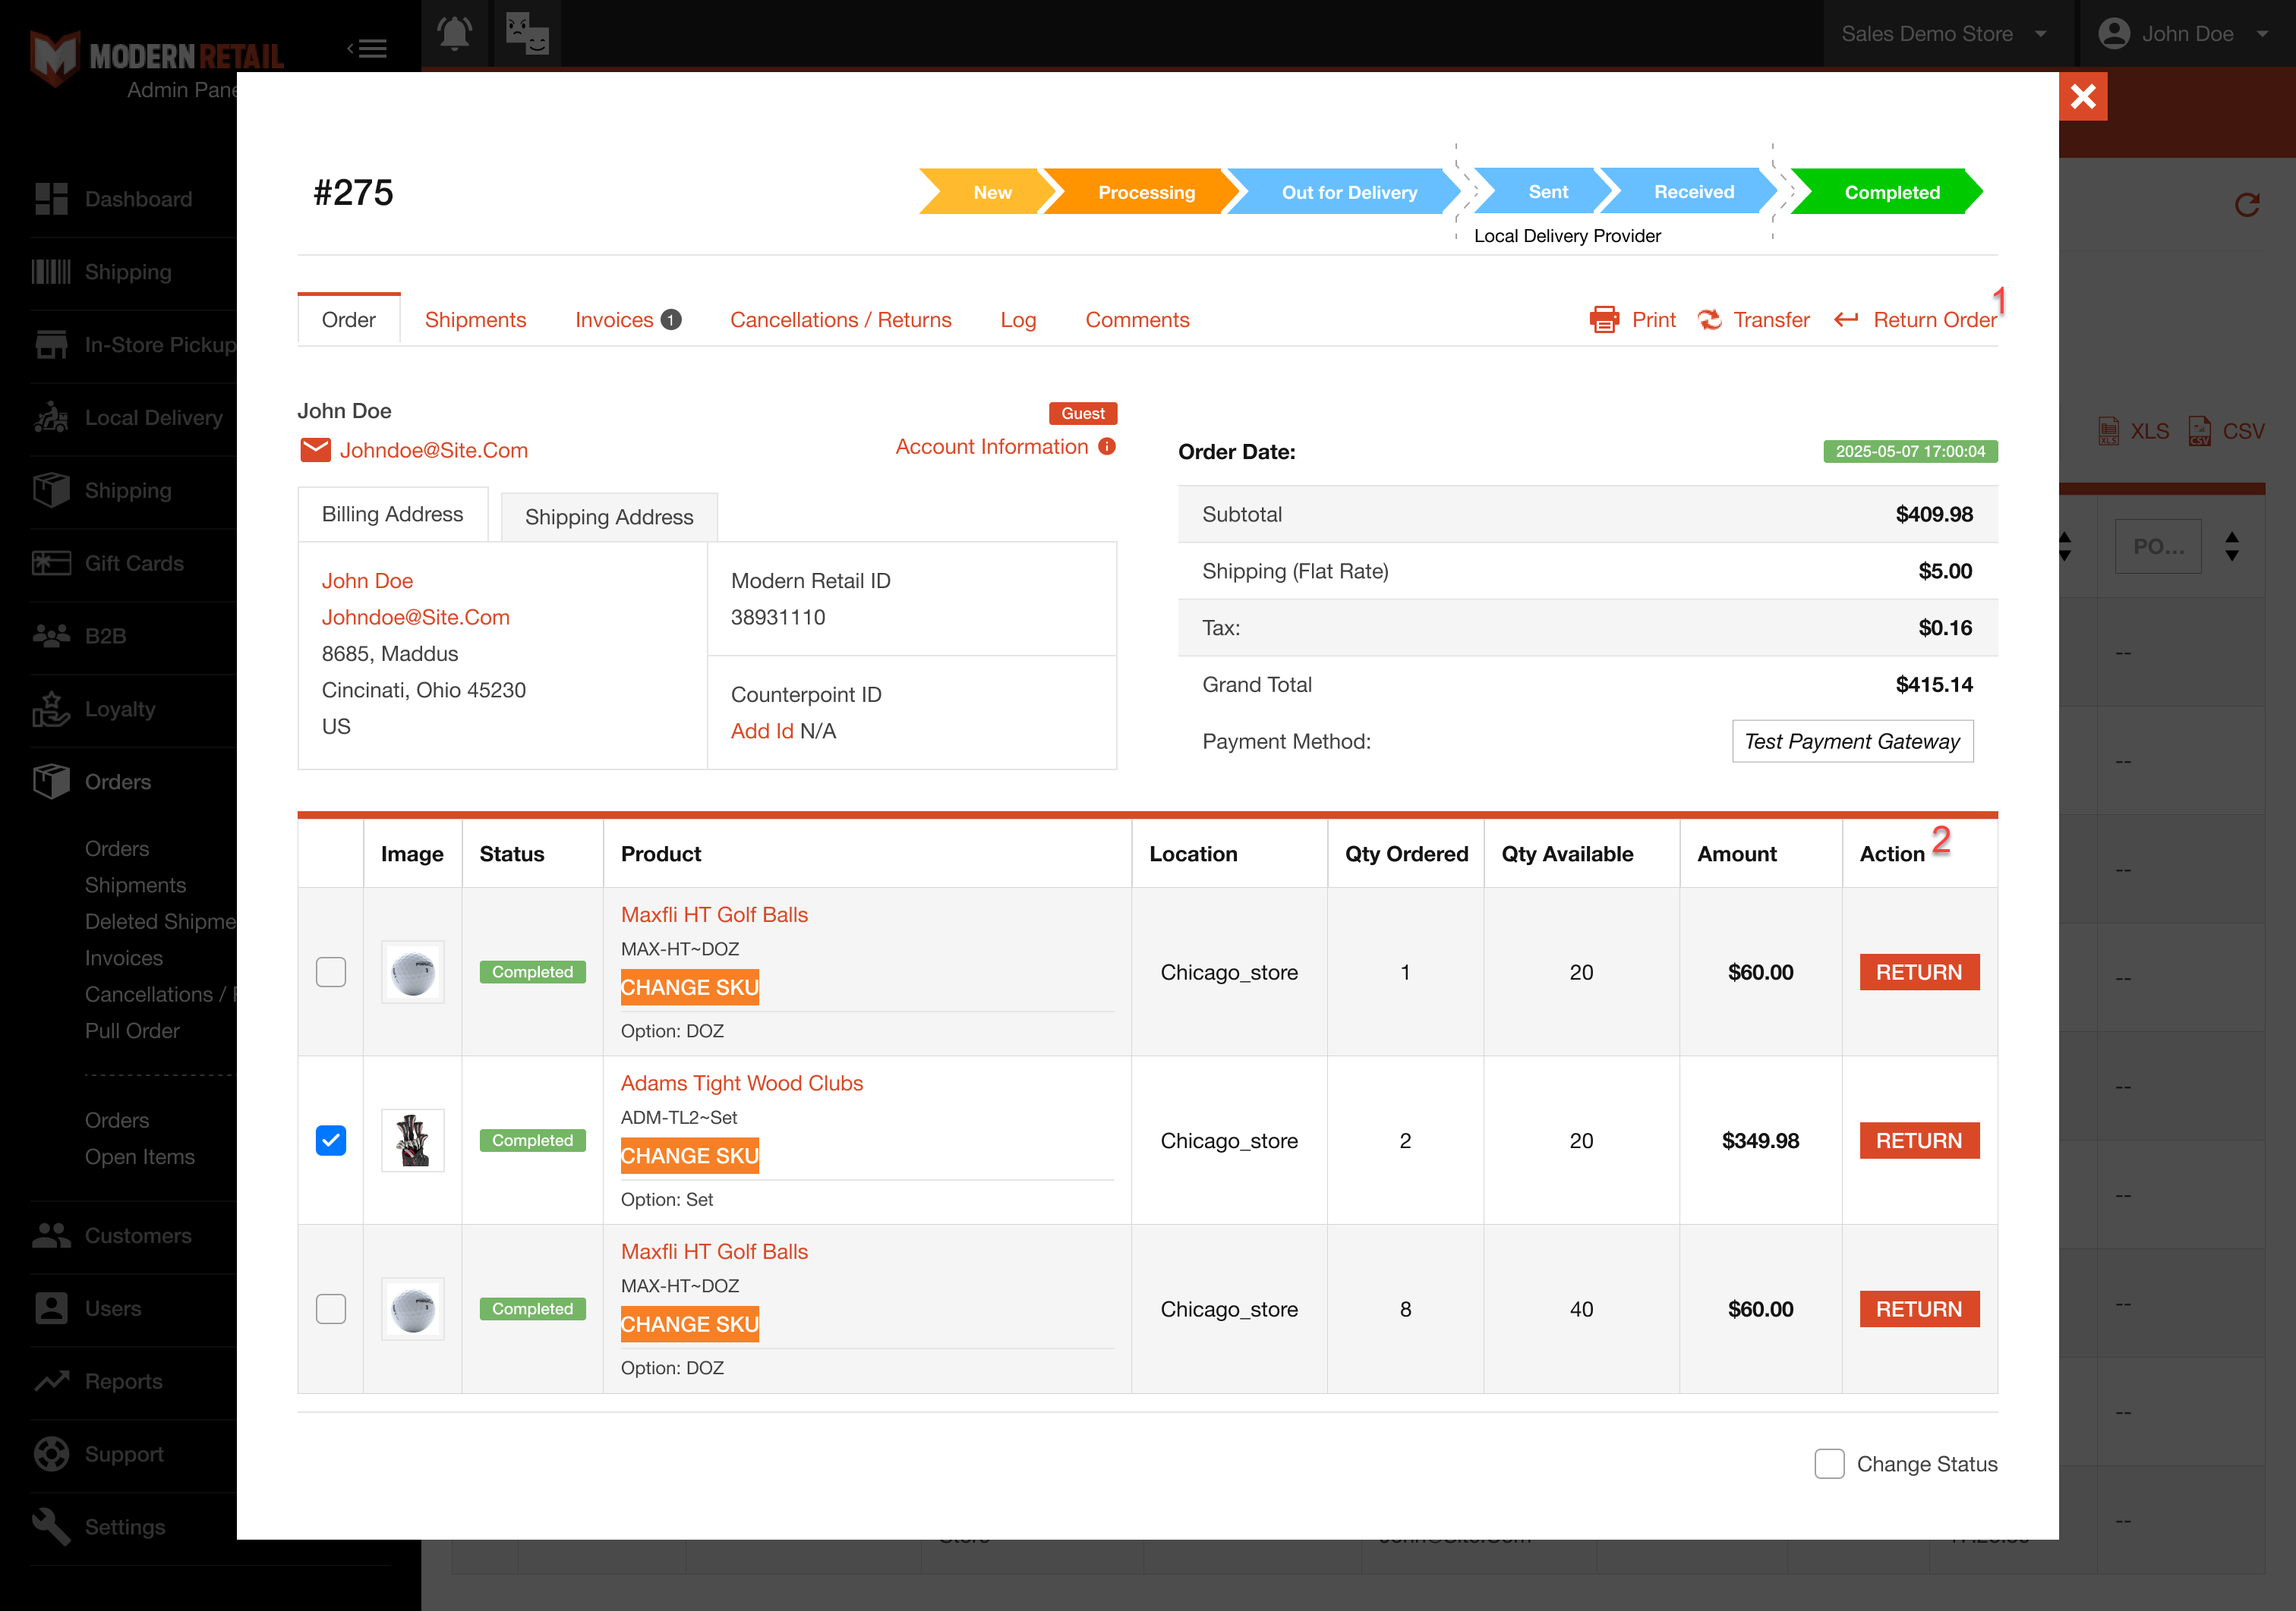This screenshot has height=1611, width=2296.
Task: Click the Account Information info icon
Action: tap(1107, 447)
